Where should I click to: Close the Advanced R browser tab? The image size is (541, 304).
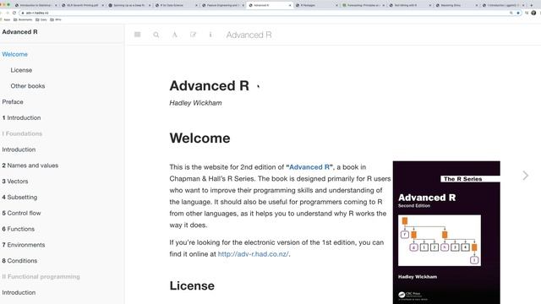tap(290, 5)
